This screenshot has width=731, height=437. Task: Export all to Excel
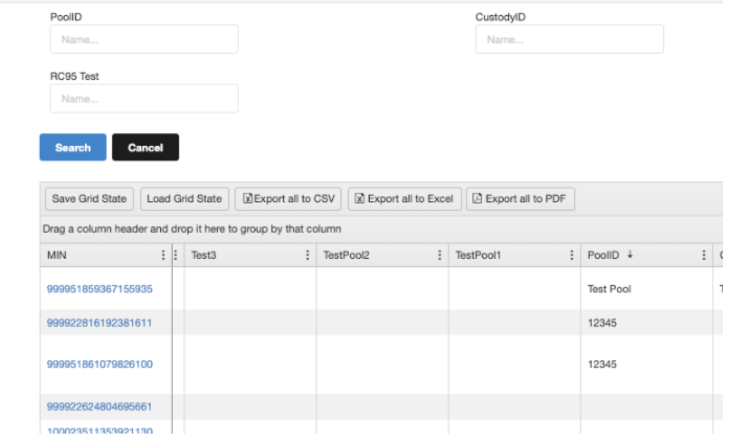point(405,199)
